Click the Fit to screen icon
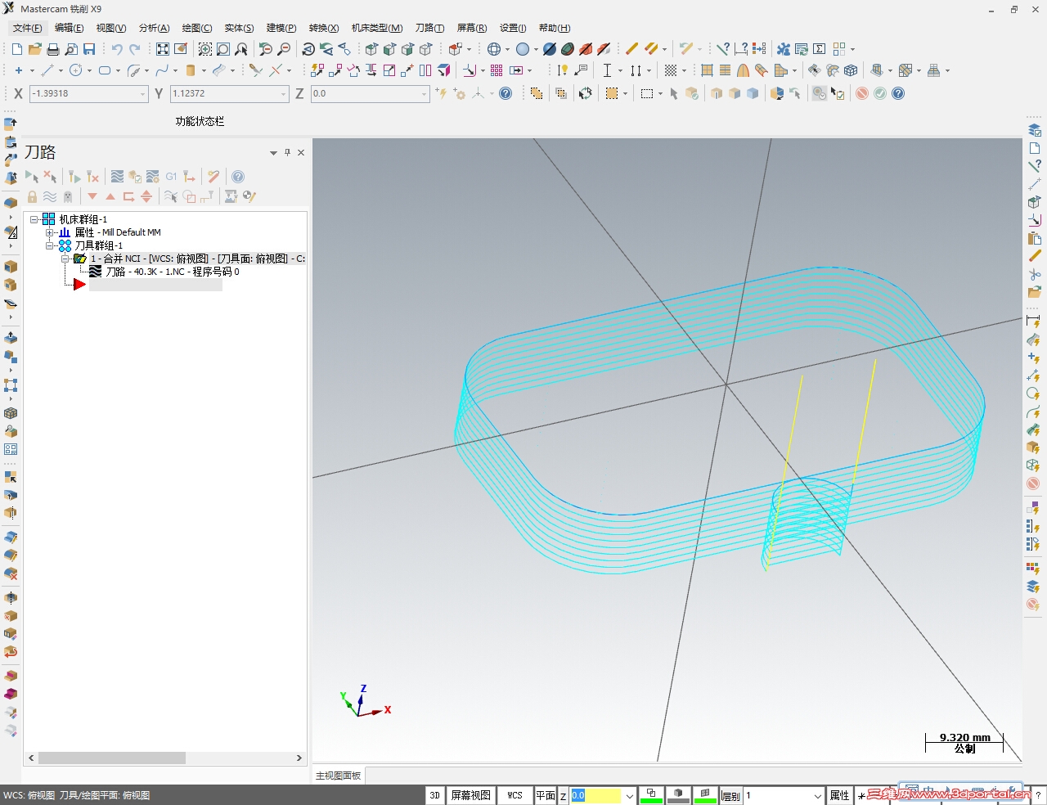1047x805 pixels. pos(163,49)
